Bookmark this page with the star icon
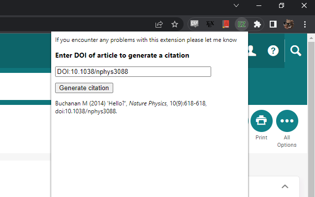 (175, 25)
